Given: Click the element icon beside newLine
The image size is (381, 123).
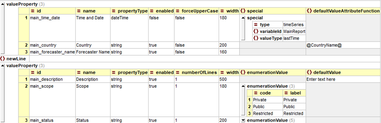Looking at the screenshot, I should pyautogui.click(x=3, y=59).
